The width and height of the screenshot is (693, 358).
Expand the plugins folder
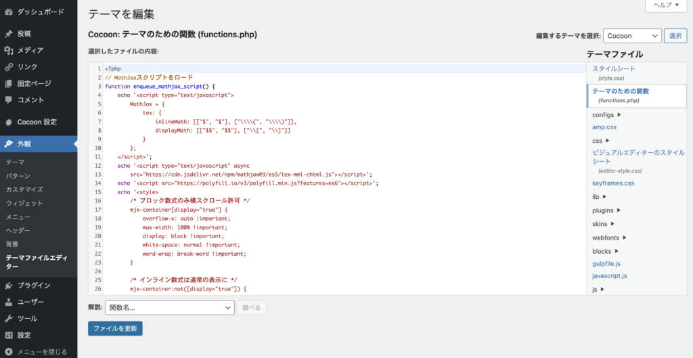(x=607, y=210)
